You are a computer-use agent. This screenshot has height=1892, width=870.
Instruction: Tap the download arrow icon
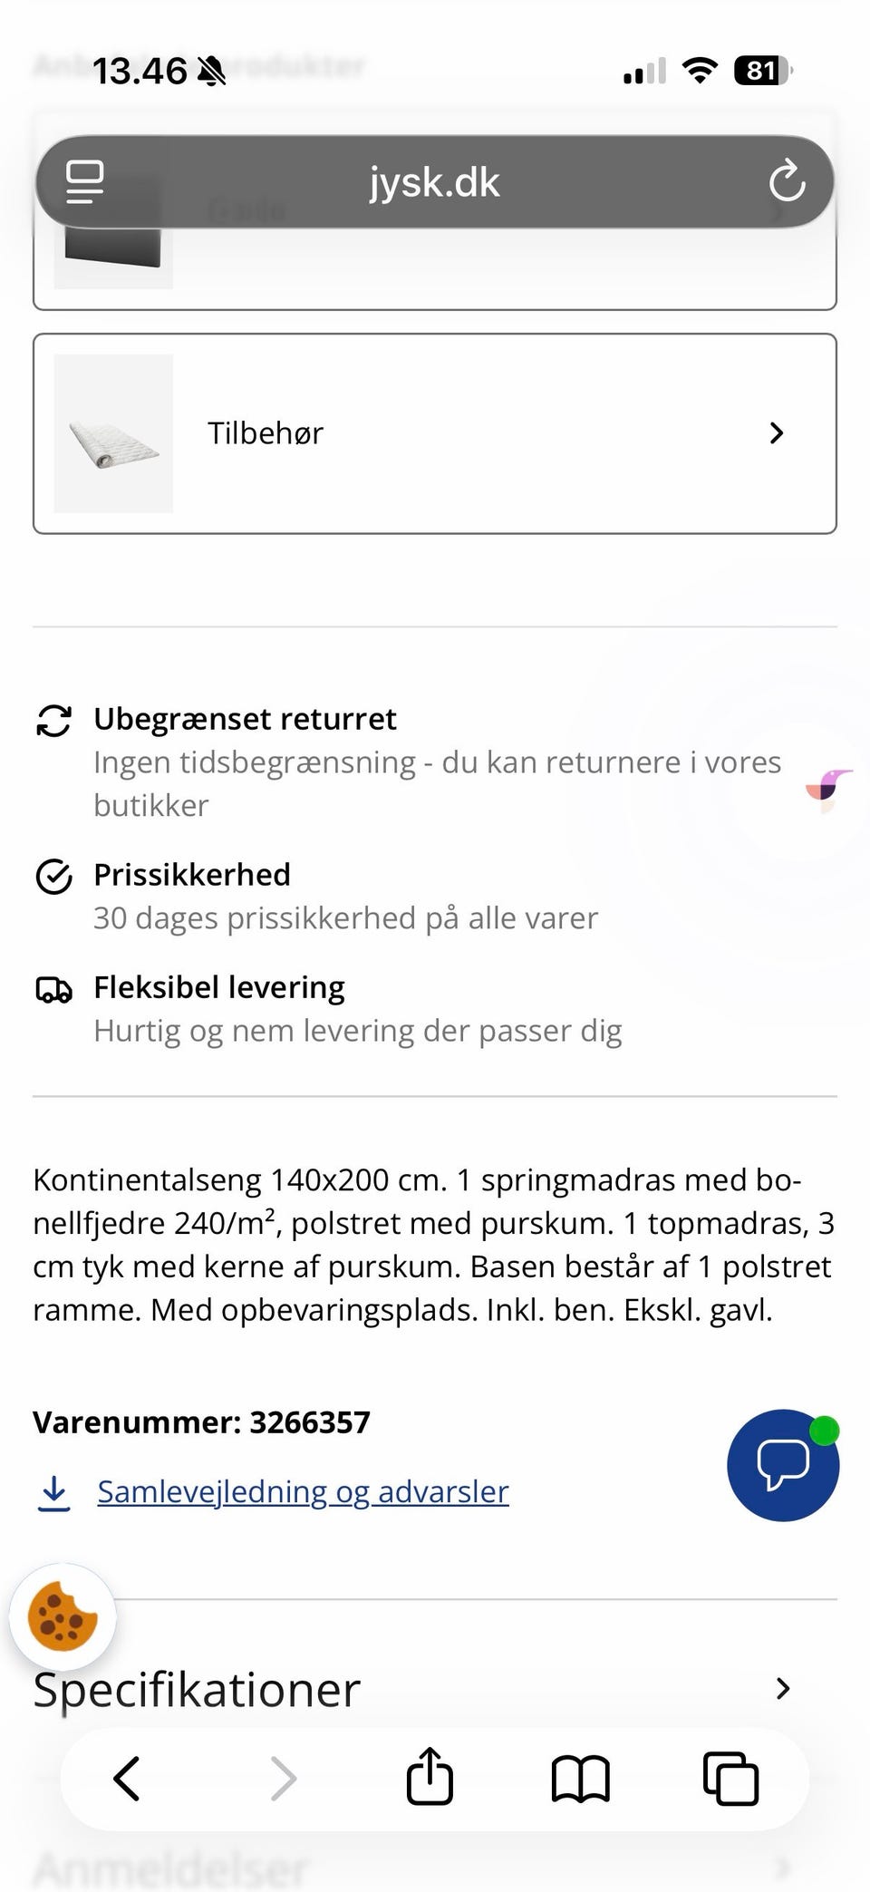54,1492
